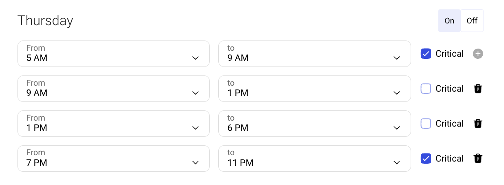The image size is (504, 185).
Task: Delete the 9 AM to 1 PM slot
Action: click(478, 89)
